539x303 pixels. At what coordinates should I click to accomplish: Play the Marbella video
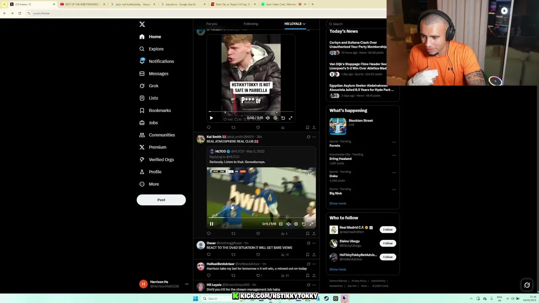tap(211, 118)
